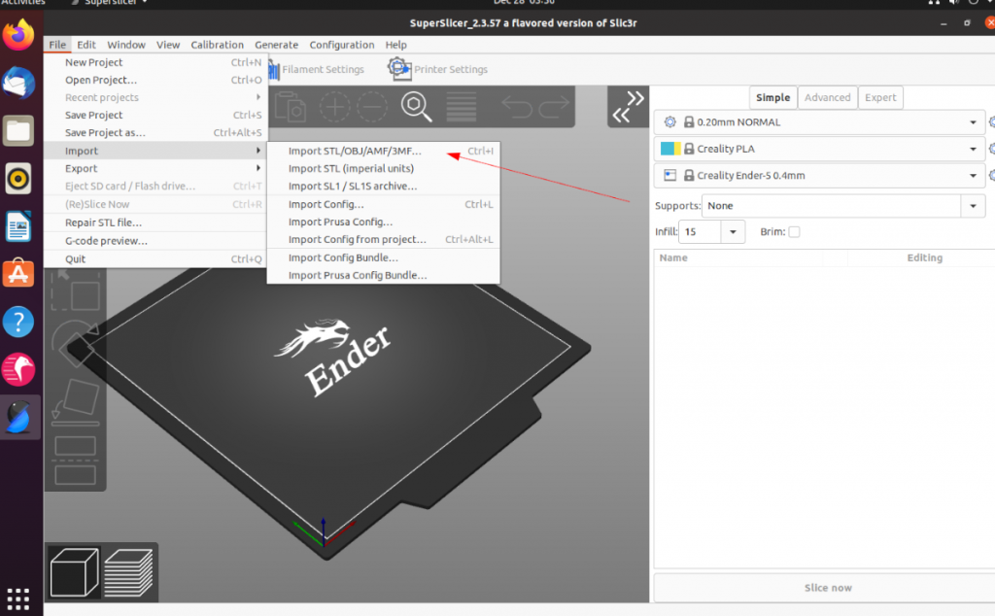This screenshot has width=995, height=616.
Task: Open the Creality Ender-5 printer dropdown
Action: coord(974,176)
